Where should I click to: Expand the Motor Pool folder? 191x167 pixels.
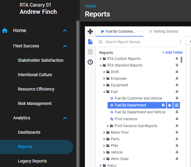tap(104, 133)
